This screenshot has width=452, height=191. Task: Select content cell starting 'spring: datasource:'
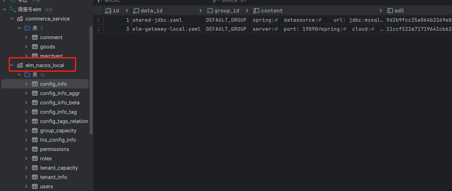[x=318, y=20]
